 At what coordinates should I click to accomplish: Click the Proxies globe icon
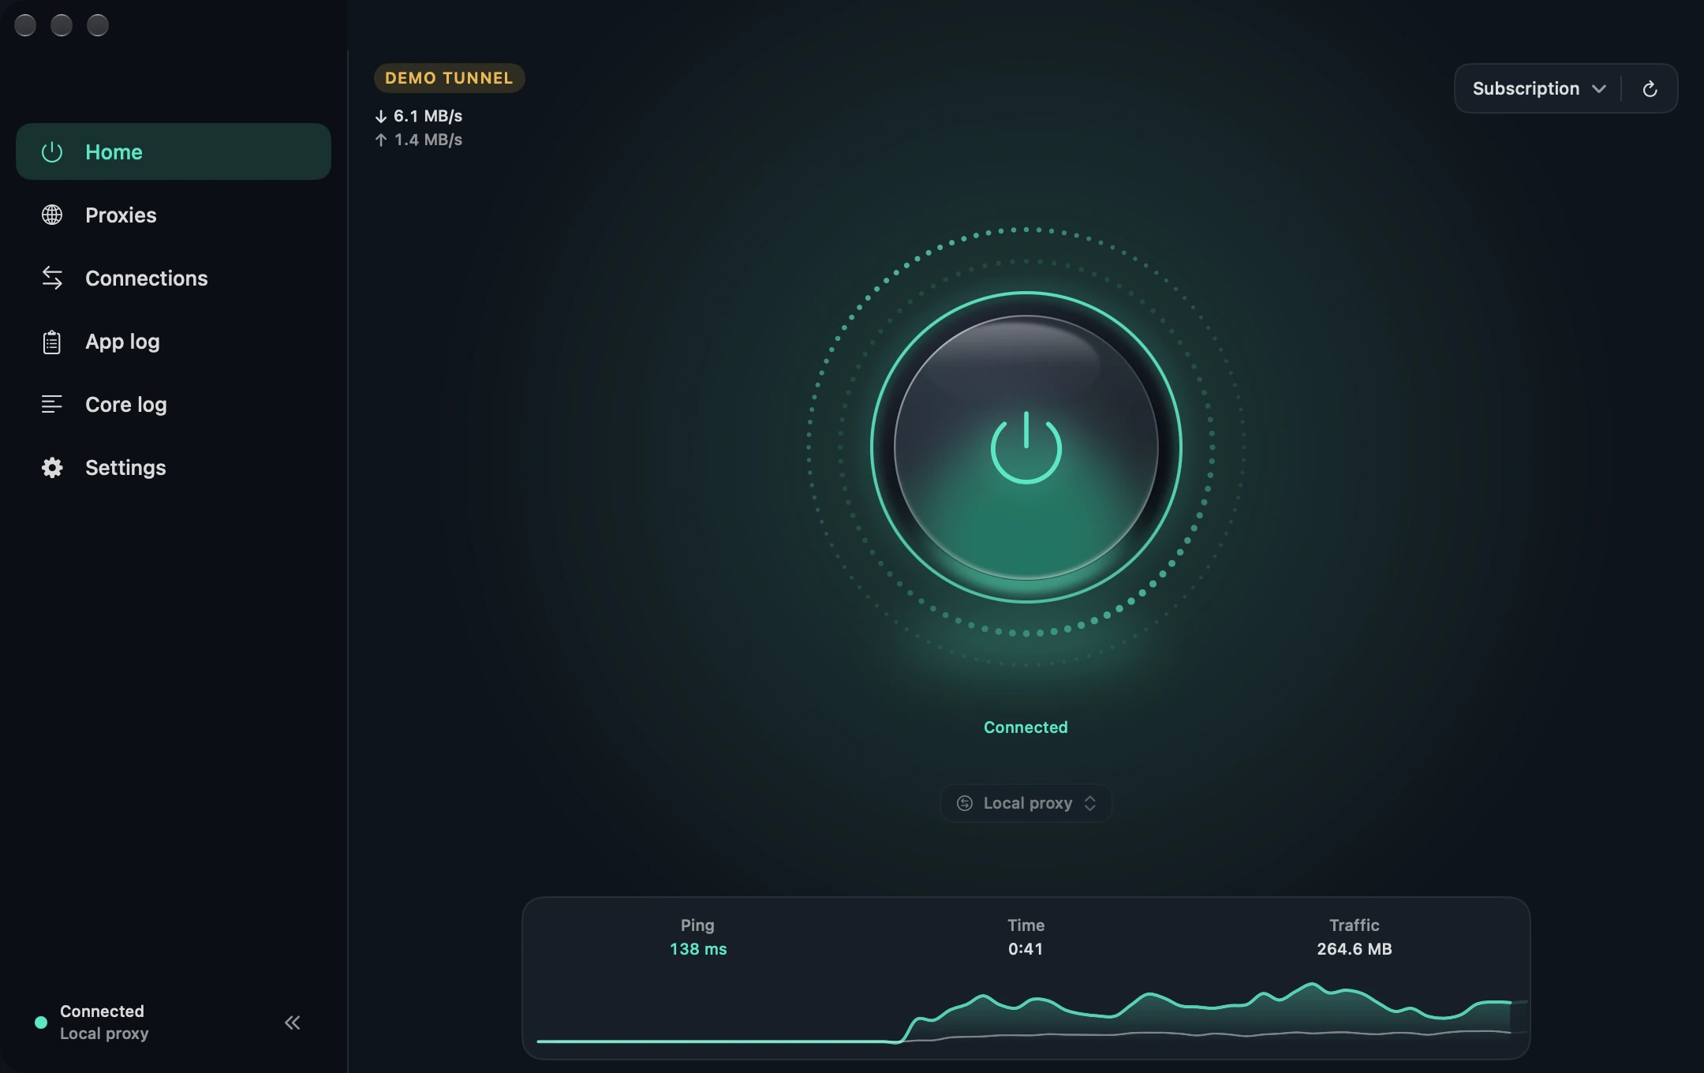[x=52, y=215]
